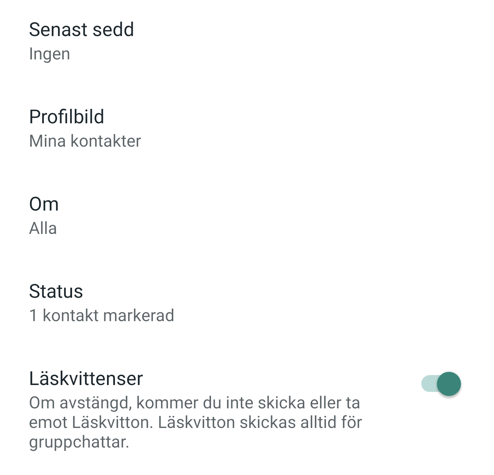Click the Läskvittenser description text

196,422
